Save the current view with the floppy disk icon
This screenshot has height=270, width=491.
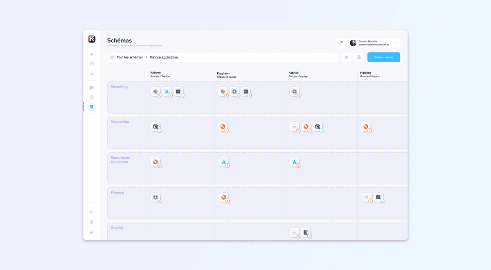[x=358, y=57]
